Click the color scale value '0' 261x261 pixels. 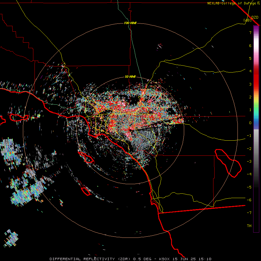250,123
